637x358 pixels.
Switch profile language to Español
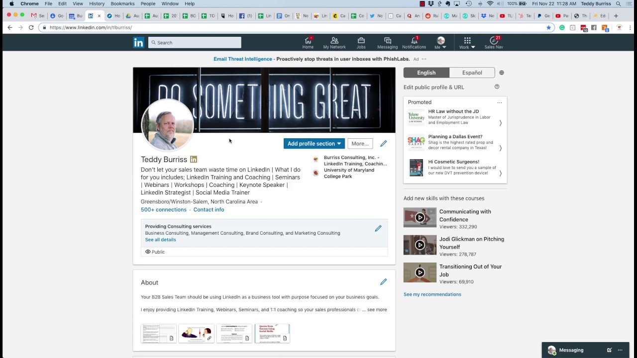(472, 73)
